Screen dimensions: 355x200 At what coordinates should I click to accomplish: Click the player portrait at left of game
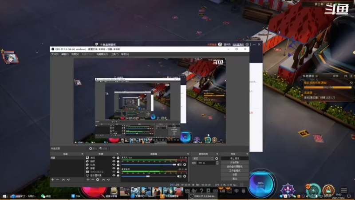[10, 58]
